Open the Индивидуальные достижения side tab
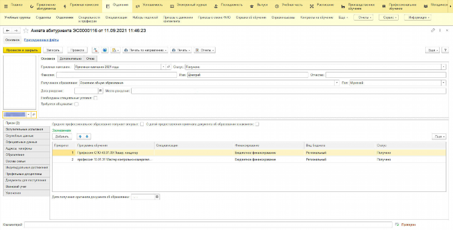Image resolution: width=453 pixels, height=230 pixels. pos(27,167)
